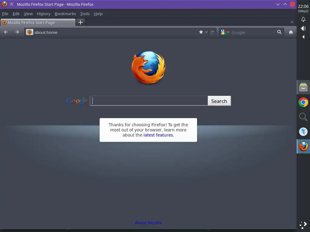
Task: Go back with the back arrow
Action: (6, 32)
